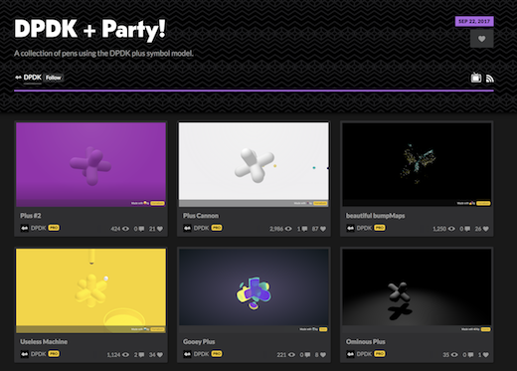517x371 pixels.
Task: Click heart icon on beautiful bumpMaps
Action: click(485, 229)
